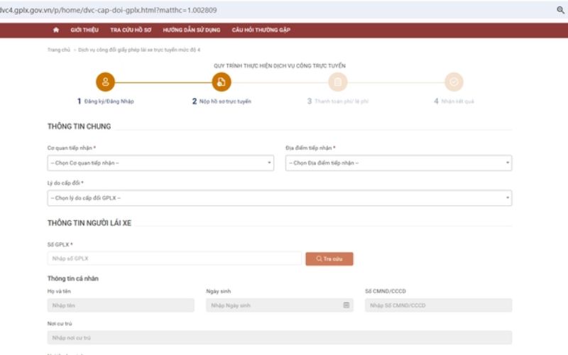
Task: Click step 3 Thanh toán phí icon
Action: (x=338, y=82)
